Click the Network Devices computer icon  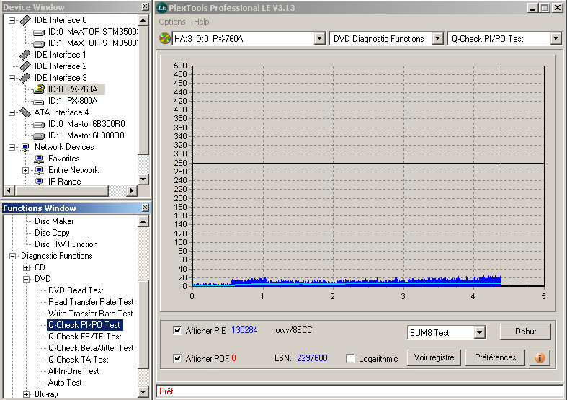tap(25, 147)
